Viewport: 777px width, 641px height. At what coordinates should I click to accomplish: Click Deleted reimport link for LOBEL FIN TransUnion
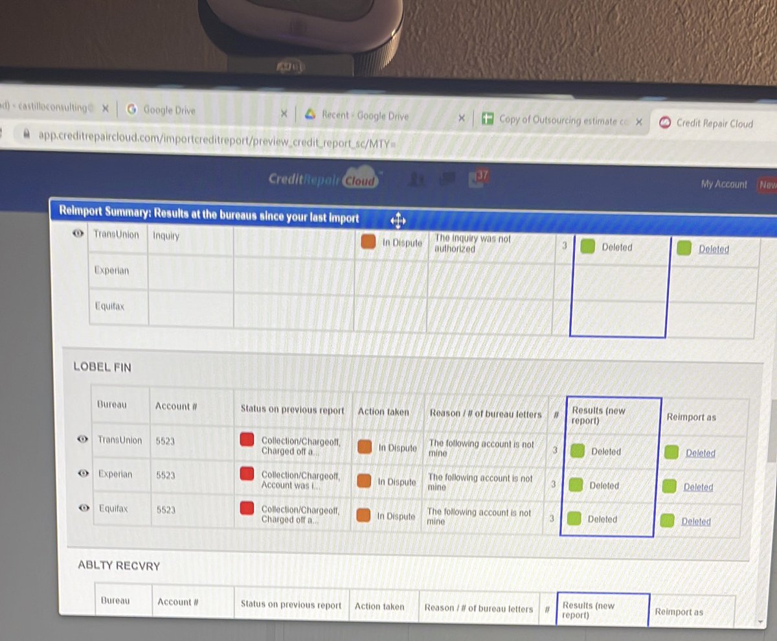tap(701, 453)
